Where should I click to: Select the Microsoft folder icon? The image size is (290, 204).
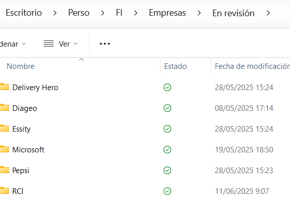(x=5, y=149)
